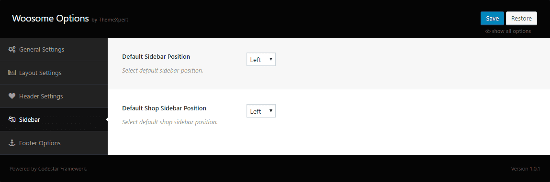Click the eye icon near show all options
This screenshot has width=550, height=182.
pyautogui.click(x=488, y=31)
